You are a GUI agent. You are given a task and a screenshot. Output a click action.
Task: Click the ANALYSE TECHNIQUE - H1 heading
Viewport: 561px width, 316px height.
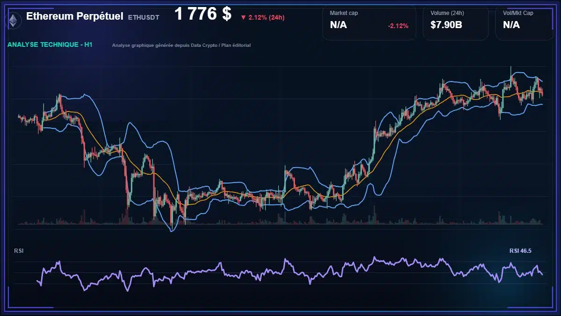click(x=50, y=45)
